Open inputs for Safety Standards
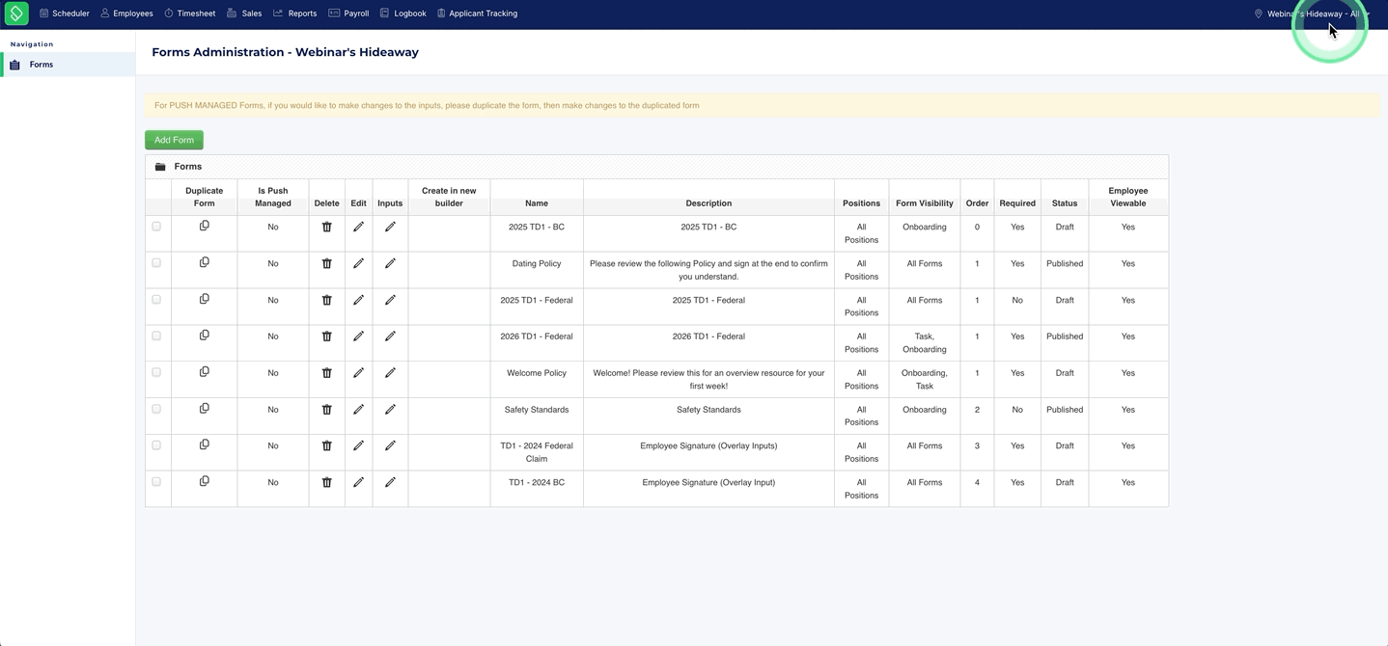1388x646 pixels. (x=390, y=410)
